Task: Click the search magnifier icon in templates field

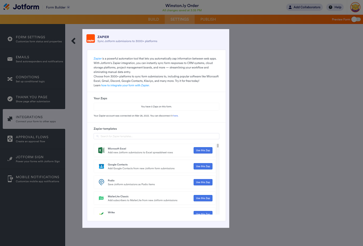Action: 97,136
